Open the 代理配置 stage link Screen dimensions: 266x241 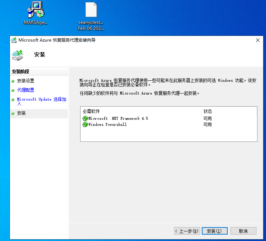click(26, 90)
